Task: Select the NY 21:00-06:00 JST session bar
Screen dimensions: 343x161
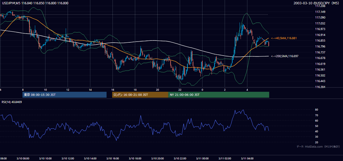Action: tap(219, 95)
